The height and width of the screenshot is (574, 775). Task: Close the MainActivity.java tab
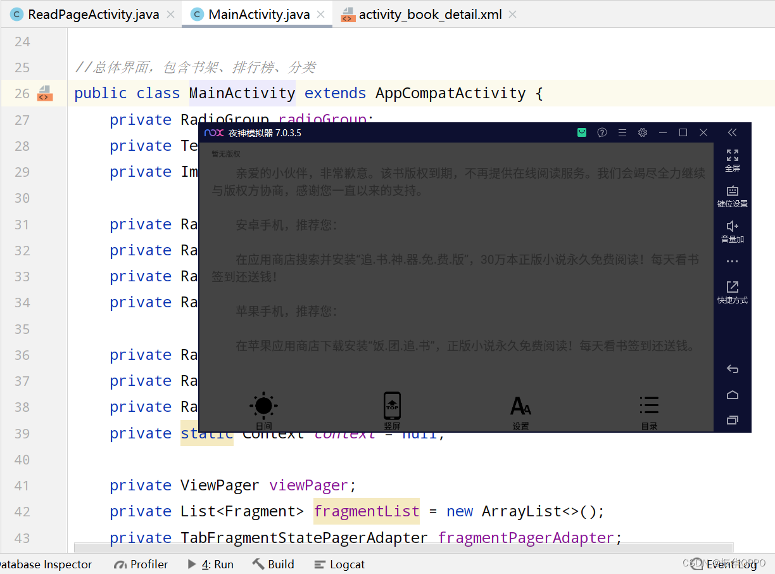point(322,15)
